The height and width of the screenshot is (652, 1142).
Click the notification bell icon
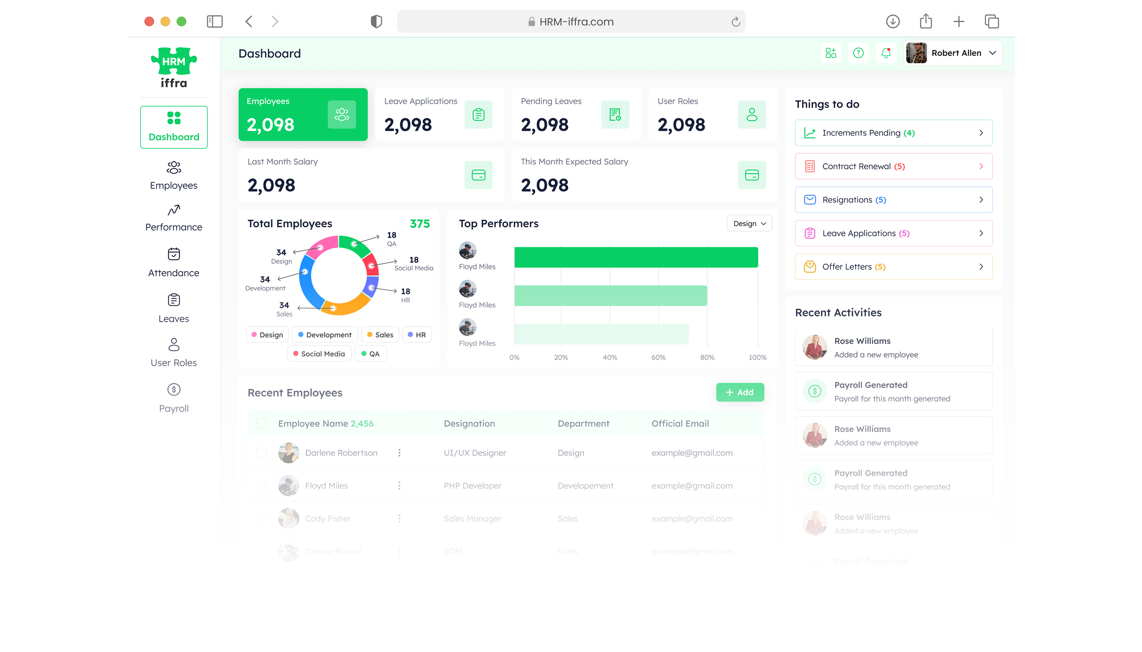click(885, 53)
